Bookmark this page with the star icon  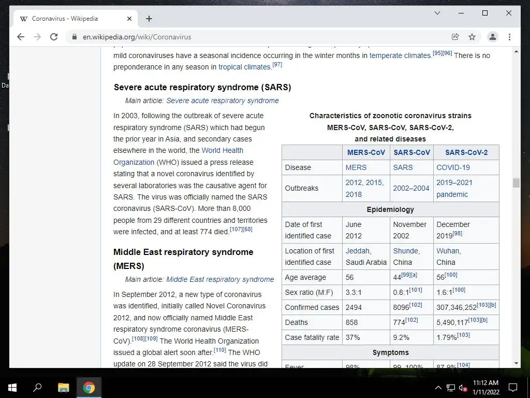[472, 37]
